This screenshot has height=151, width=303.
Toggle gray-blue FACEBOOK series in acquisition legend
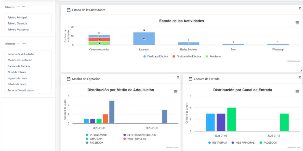(x=94, y=143)
